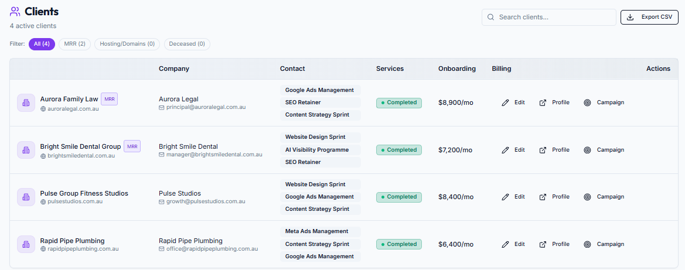Select the All (4) filter
This screenshot has height=270, width=685.
click(42, 44)
